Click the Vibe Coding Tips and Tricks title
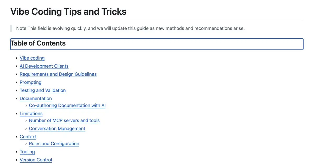 (68, 11)
